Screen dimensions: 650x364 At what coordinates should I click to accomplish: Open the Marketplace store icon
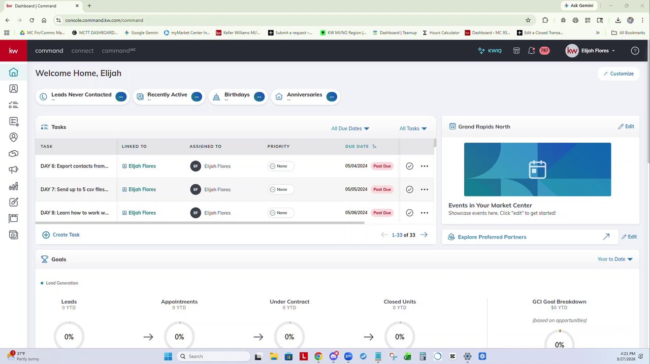(516, 51)
